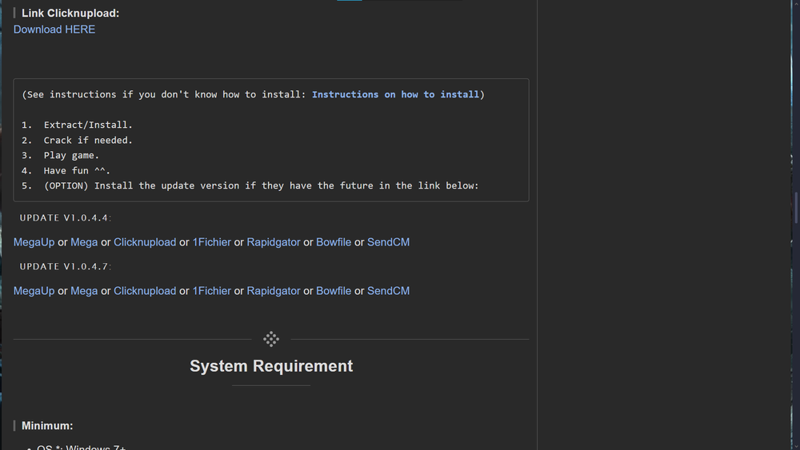Open MegaUp link under Update V1.0.4.7
The image size is (800, 450).
point(34,291)
